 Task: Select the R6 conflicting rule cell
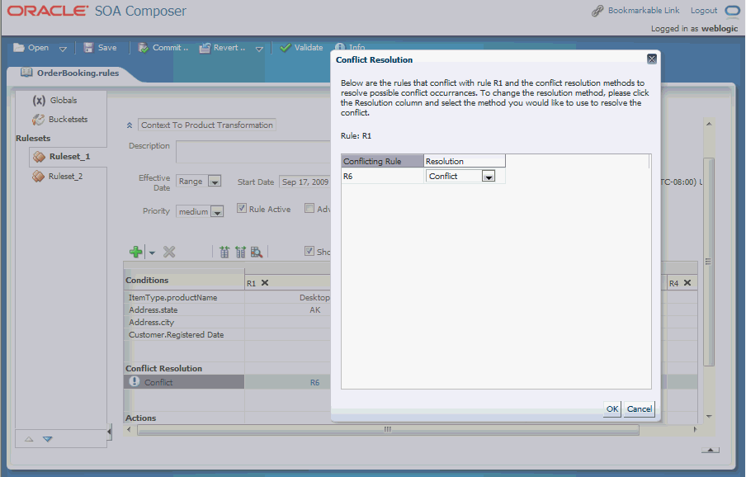pos(382,177)
